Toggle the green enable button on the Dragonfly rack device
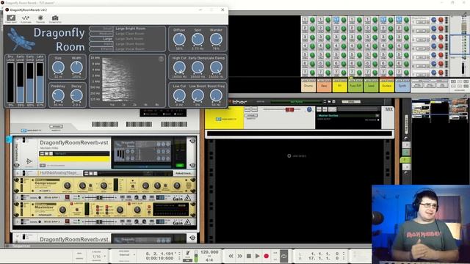The image size is (470, 264). (x=180, y=165)
